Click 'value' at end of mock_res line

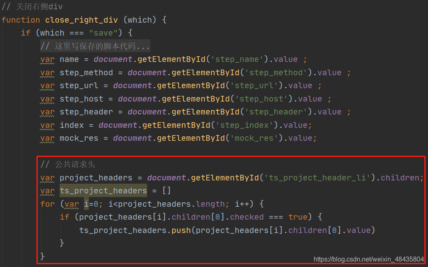tap(300, 138)
